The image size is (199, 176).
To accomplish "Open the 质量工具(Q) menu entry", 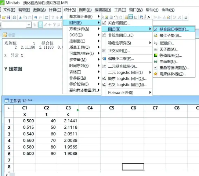I will 82,47.
